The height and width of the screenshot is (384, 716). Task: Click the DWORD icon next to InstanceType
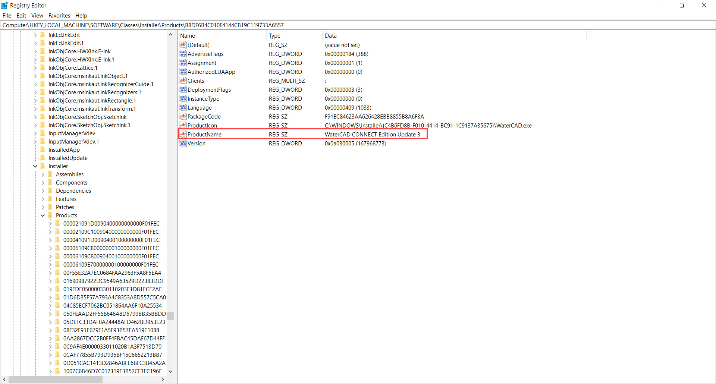click(x=183, y=98)
